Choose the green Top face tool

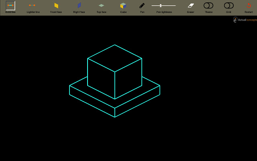pyautogui.click(x=102, y=5)
